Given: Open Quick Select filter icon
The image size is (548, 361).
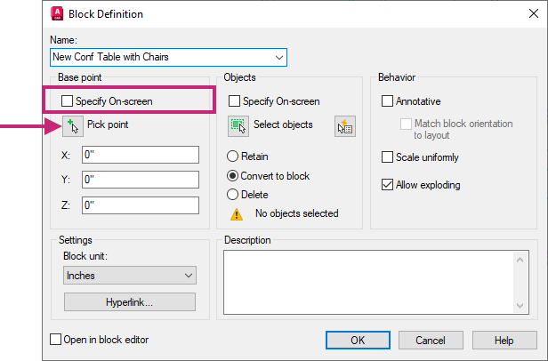Looking at the screenshot, I should (x=345, y=126).
